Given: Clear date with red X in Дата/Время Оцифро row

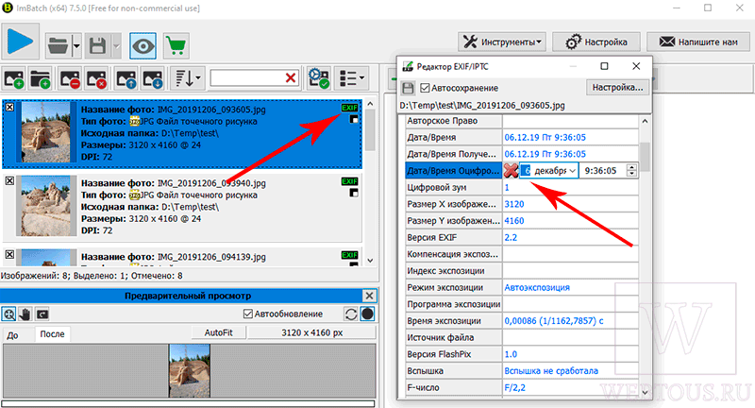Looking at the screenshot, I should 511,171.
